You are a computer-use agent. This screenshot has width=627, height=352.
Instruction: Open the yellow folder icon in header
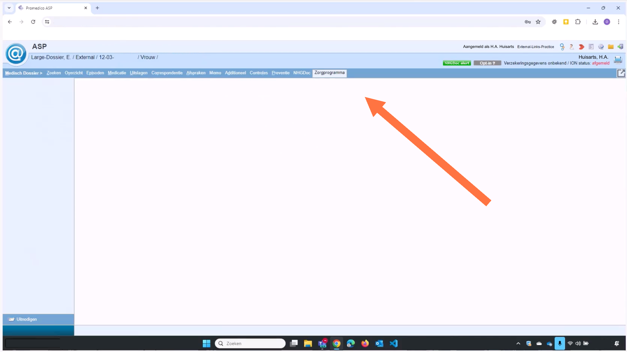click(611, 47)
